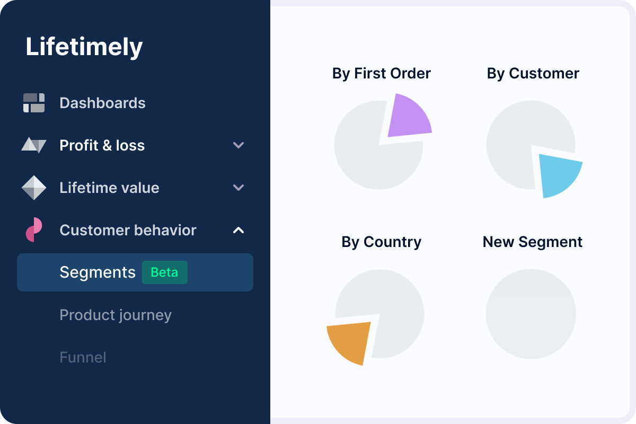Click the blue slice in By Customer chart

[559, 175]
